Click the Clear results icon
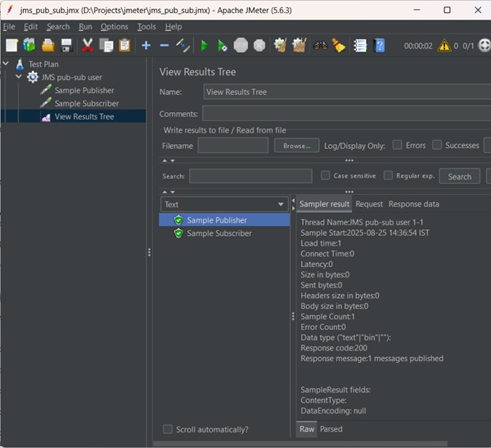Viewport: 491px width, 448px height. 280,46
